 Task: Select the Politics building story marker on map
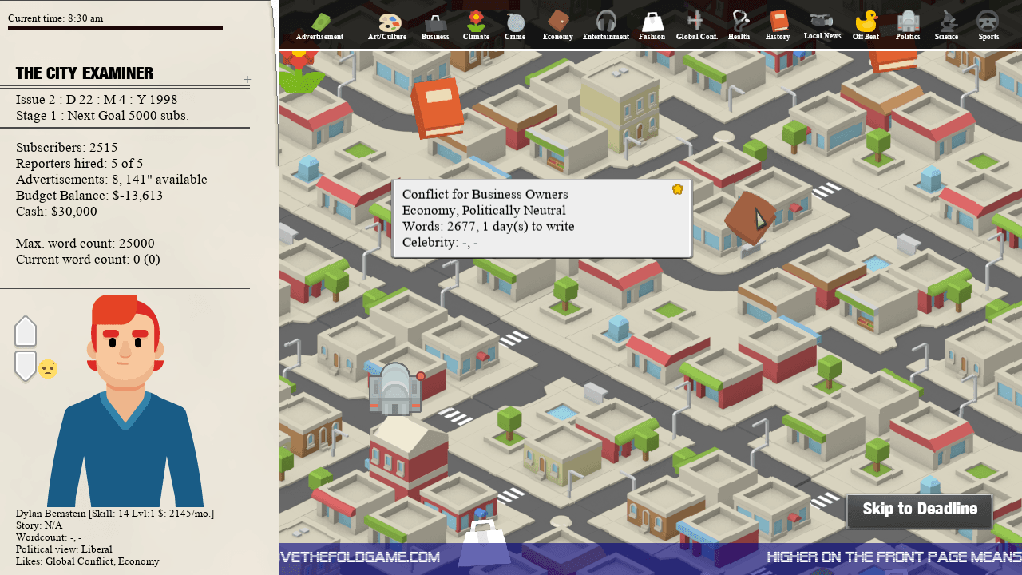pyautogui.click(x=395, y=389)
